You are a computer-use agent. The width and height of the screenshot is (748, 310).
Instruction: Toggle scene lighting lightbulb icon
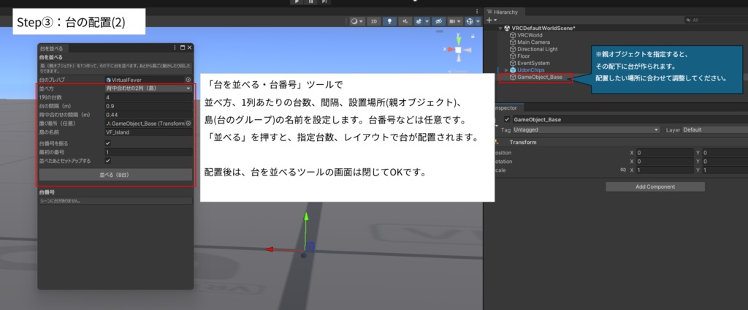(x=390, y=21)
